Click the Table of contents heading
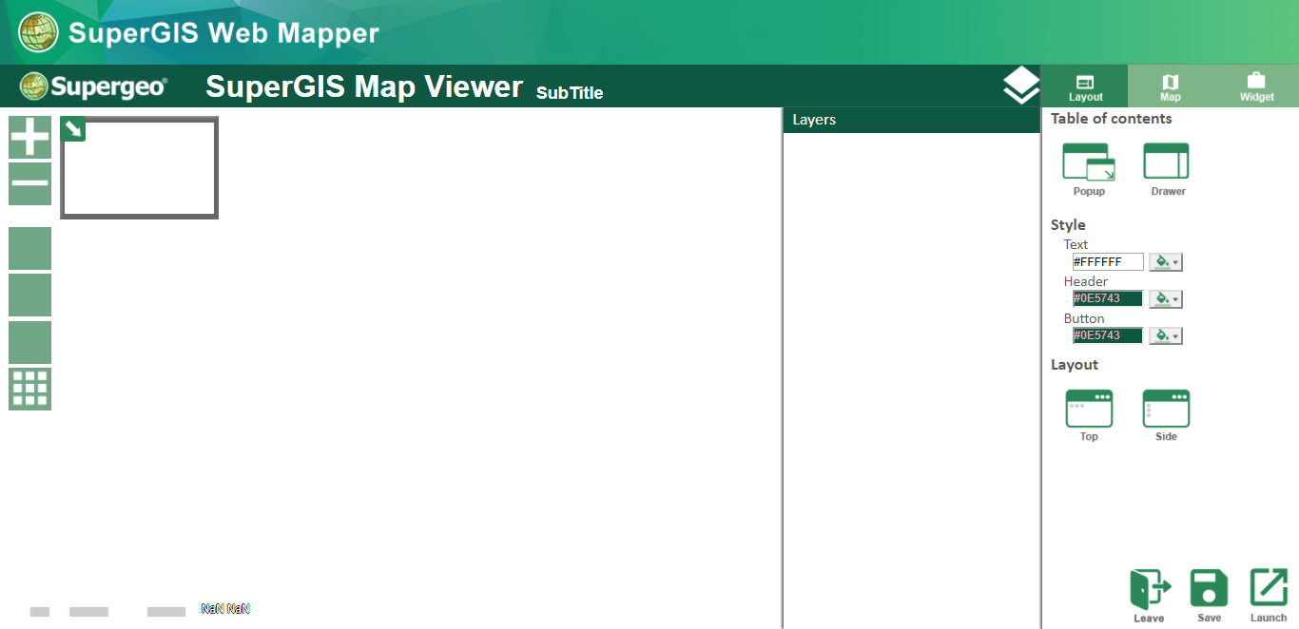Viewport: 1299px width, 629px height. [x=1111, y=119]
